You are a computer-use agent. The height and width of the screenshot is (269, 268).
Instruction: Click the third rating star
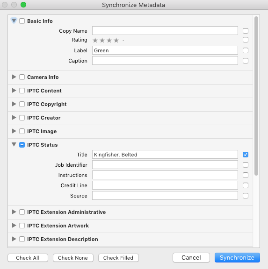(x=109, y=40)
